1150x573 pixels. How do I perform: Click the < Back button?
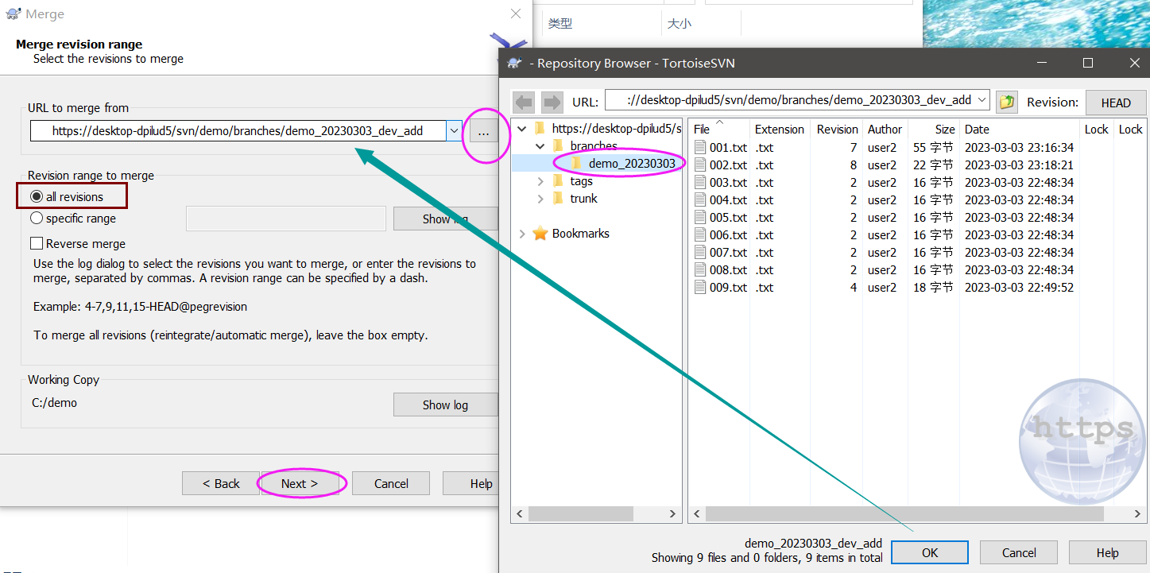pos(221,483)
